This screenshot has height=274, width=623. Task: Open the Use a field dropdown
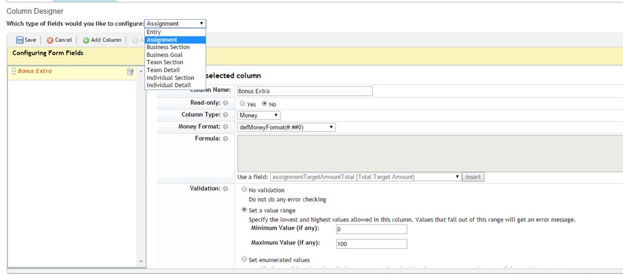click(x=366, y=177)
